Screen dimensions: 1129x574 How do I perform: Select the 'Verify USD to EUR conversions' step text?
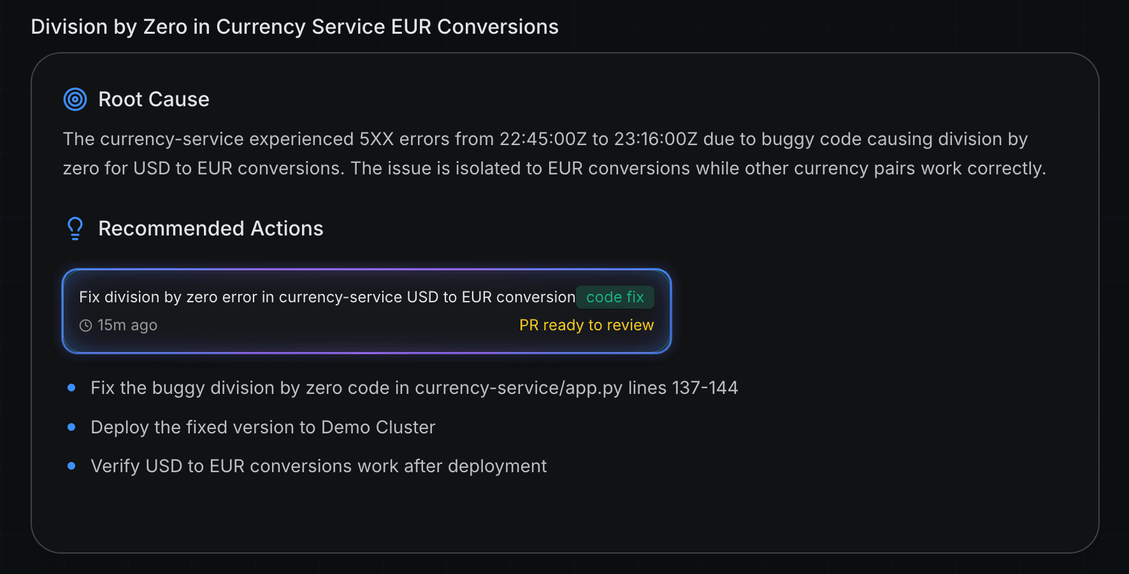pos(319,466)
